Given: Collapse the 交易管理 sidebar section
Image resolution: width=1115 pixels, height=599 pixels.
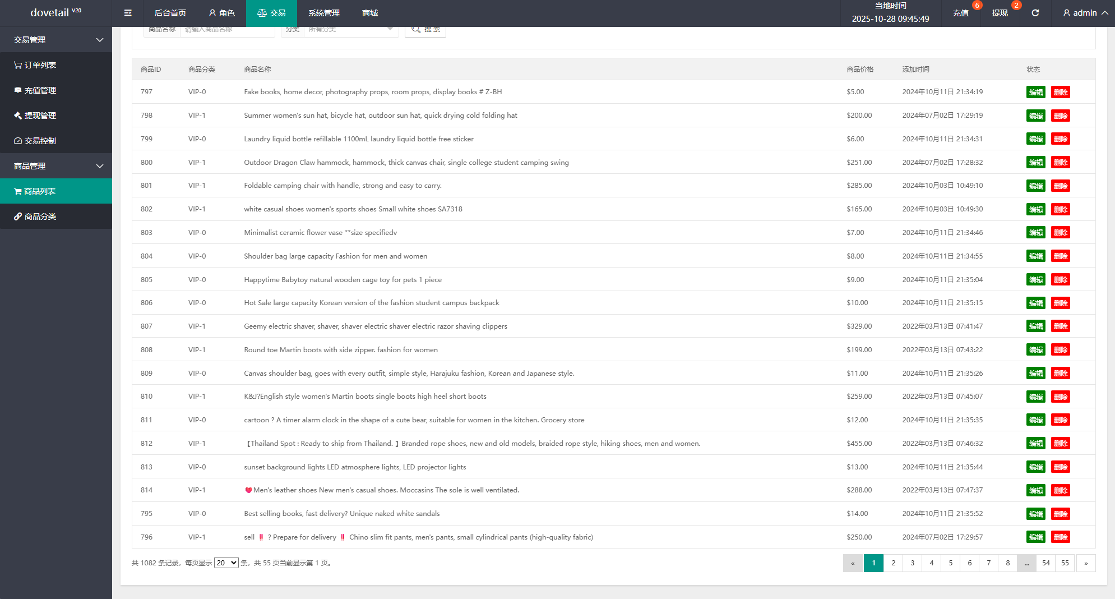Looking at the screenshot, I should click(x=56, y=40).
